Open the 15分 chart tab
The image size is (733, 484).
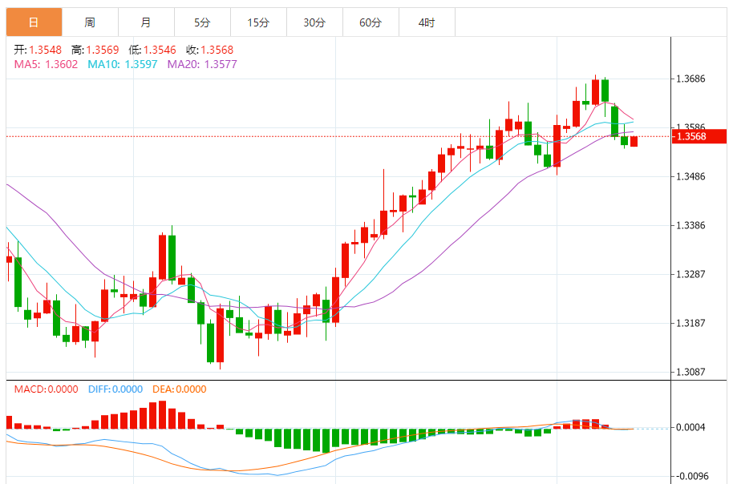click(x=258, y=22)
